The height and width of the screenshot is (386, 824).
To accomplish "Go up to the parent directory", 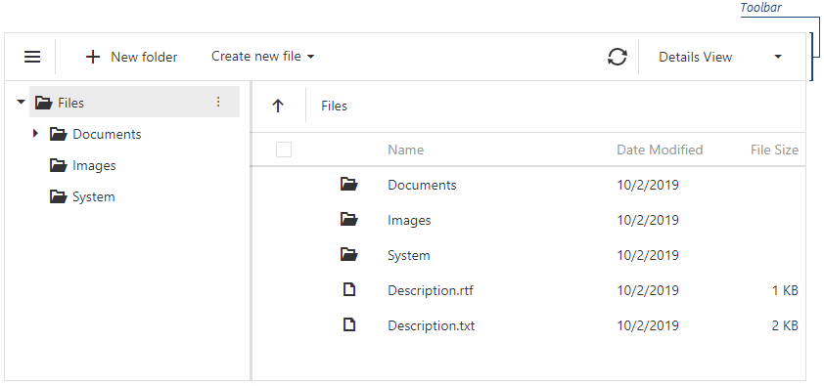I will [278, 106].
